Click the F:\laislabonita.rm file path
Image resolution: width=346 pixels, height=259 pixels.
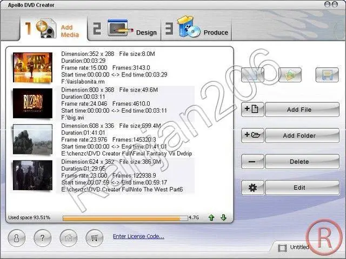83,82
